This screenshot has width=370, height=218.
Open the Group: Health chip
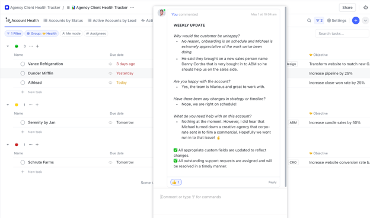coord(42,34)
